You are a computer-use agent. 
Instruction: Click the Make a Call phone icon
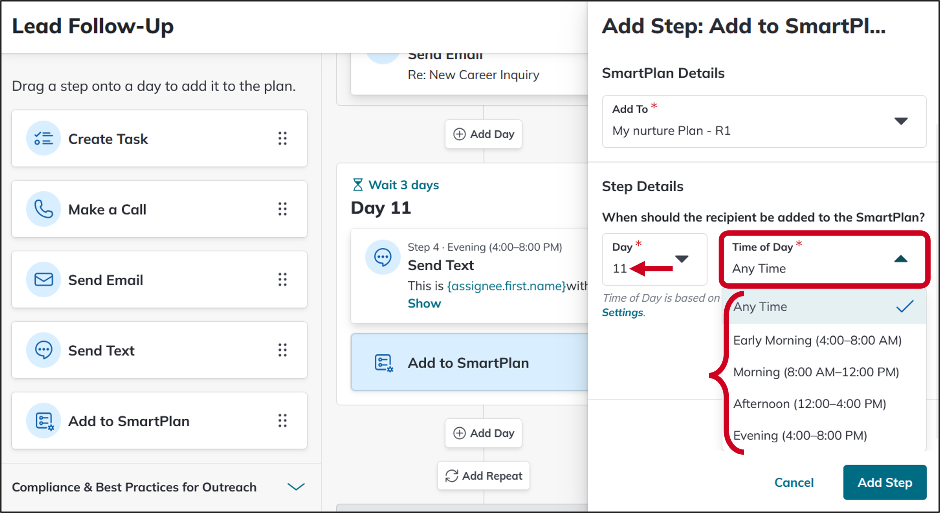click(x=44, y=209)
